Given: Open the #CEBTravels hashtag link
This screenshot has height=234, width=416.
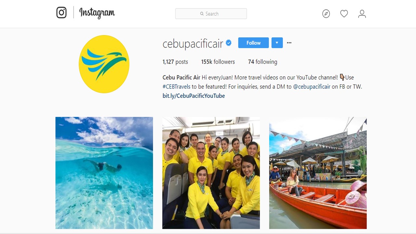Looking at the screenshot, I should 176,86.
